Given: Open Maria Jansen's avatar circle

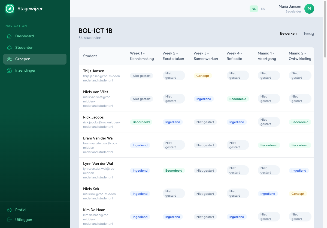Looking at the screenshot, I should pyautogui.click(x=309, y=9).
